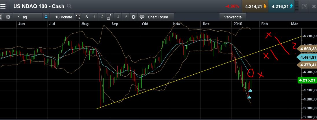Open the list panel icon beside the left gear
The width and height of the screenshot is (317, 120).
(x=1, y=17)
